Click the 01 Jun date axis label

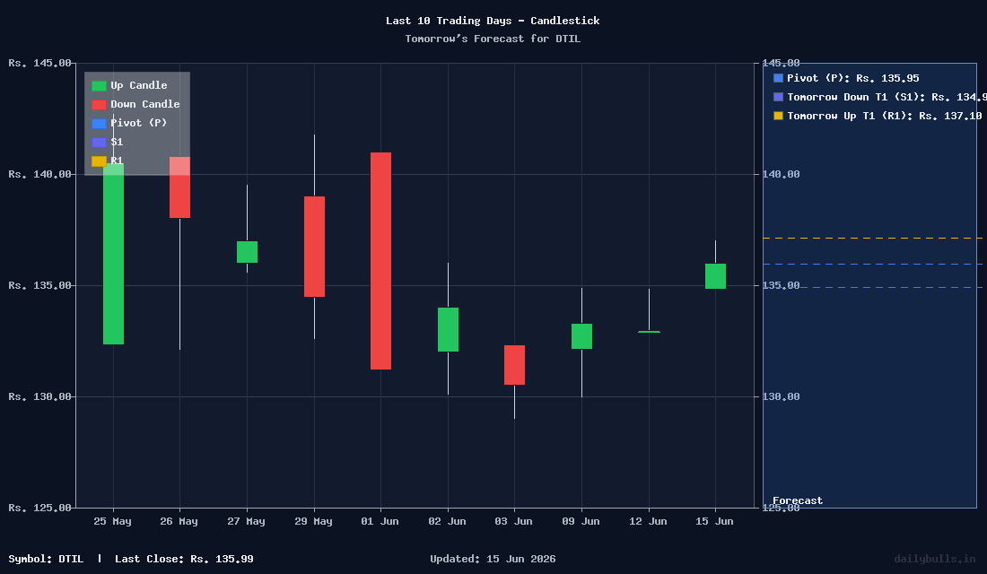coord(380,522)
